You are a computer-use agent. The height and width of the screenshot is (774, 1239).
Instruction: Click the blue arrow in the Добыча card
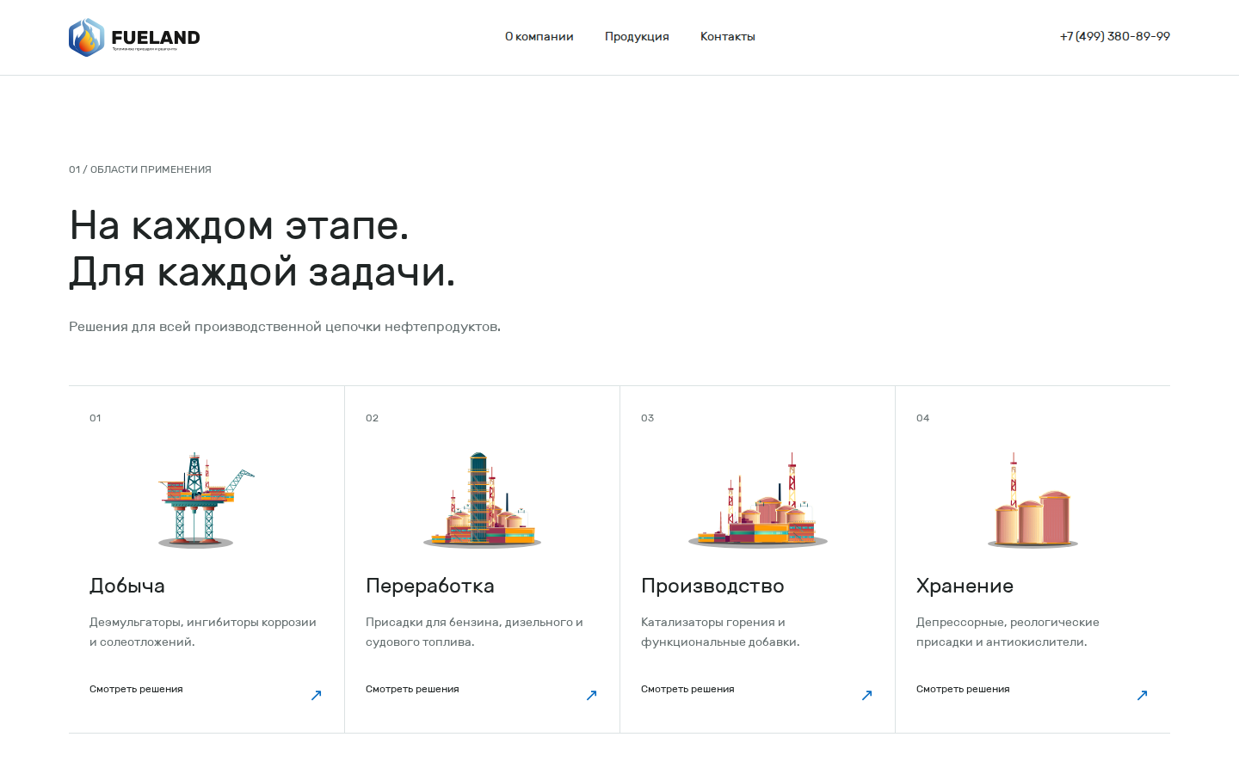pos(316,695)
